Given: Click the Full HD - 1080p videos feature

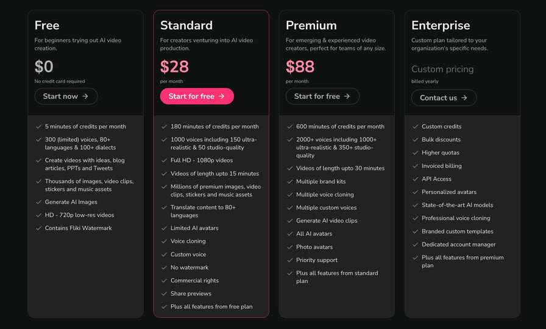Looking at the screenshot, I should 202,160.
